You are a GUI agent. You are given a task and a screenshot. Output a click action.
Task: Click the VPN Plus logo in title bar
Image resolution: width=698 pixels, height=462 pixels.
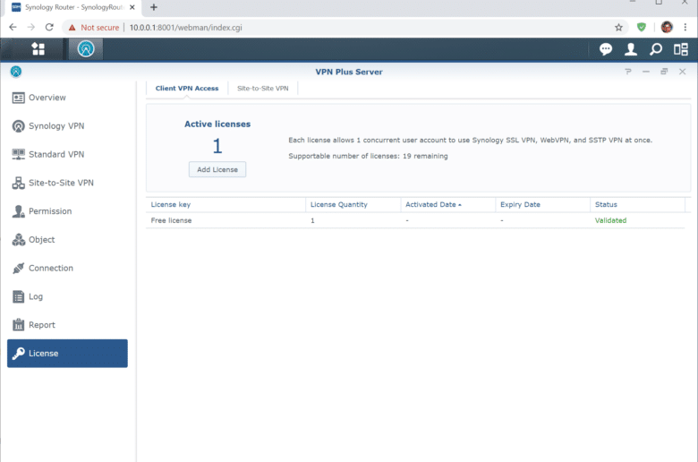pos(16,72)
